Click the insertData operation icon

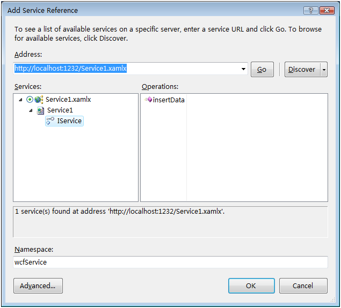pyautogui.click(x=149, y=100)
